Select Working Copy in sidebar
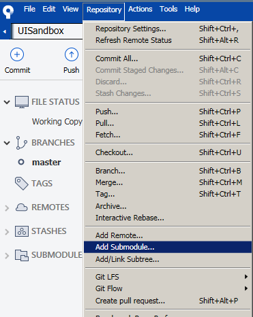 [57, 122]
